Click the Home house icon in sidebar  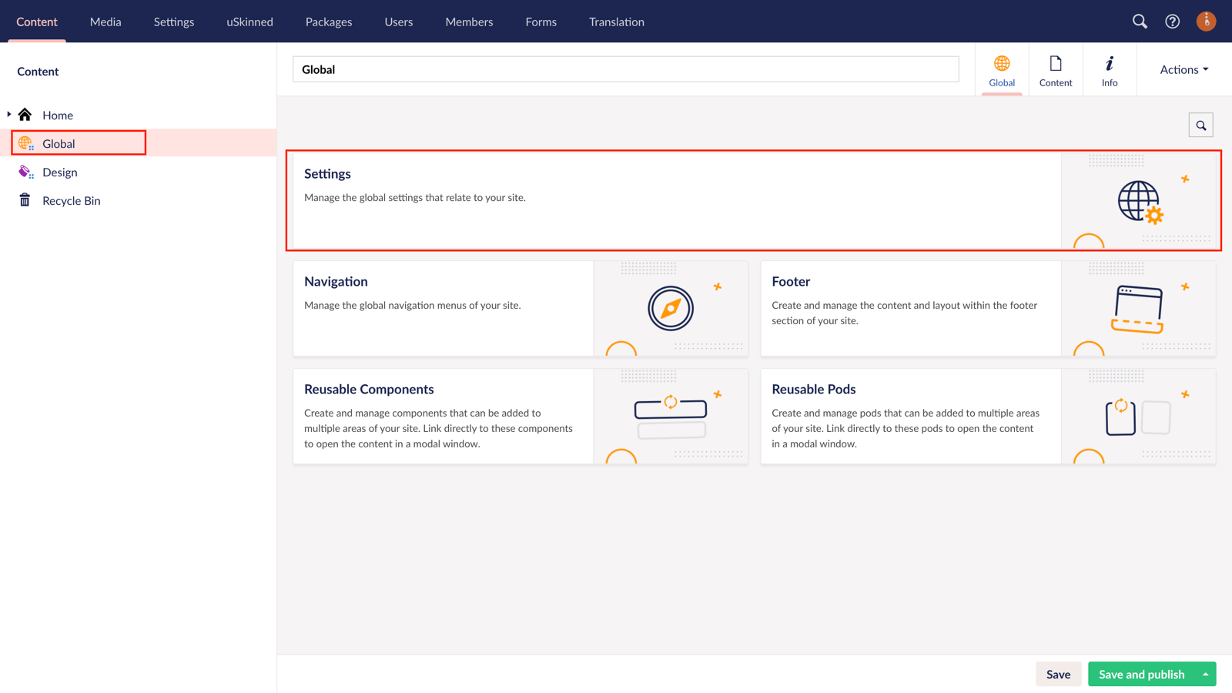pos(25,114)
